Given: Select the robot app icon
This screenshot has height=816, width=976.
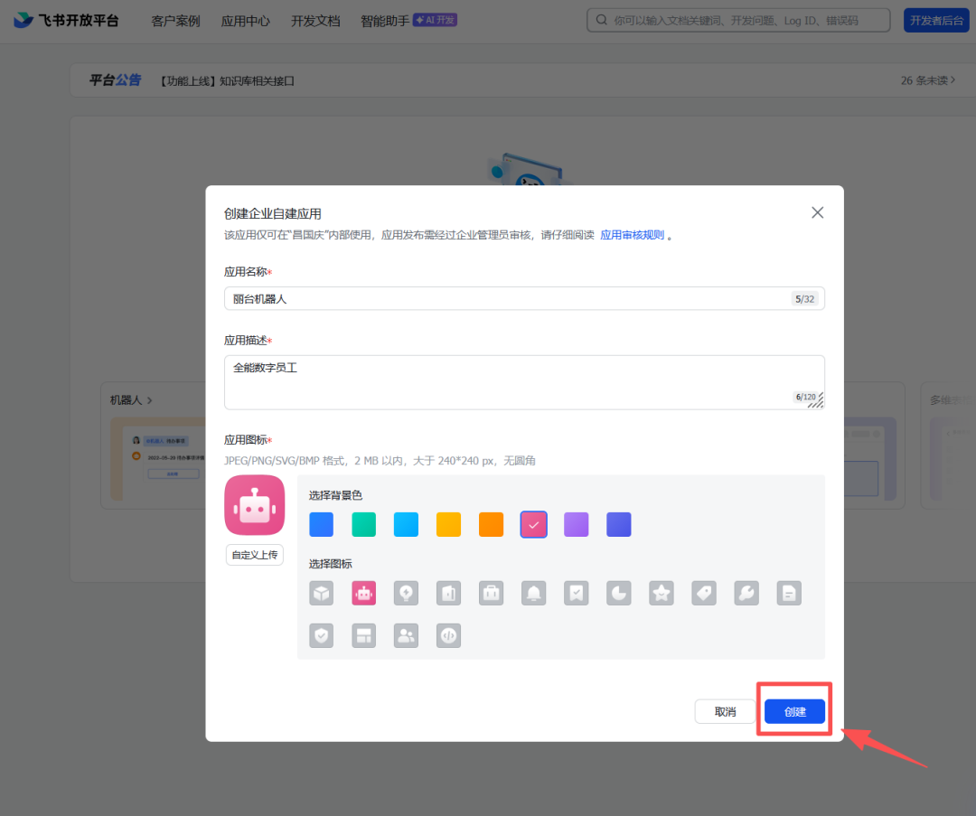Looking at the screenshot, I should [363, 593].
